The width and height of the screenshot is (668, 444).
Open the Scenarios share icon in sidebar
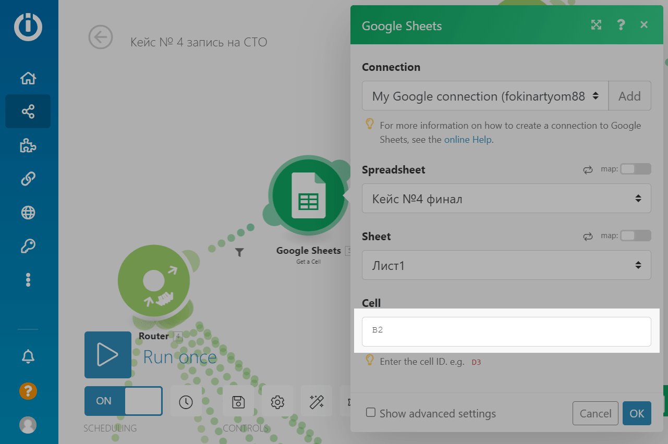pyautogui.click(x=28, y=111)
